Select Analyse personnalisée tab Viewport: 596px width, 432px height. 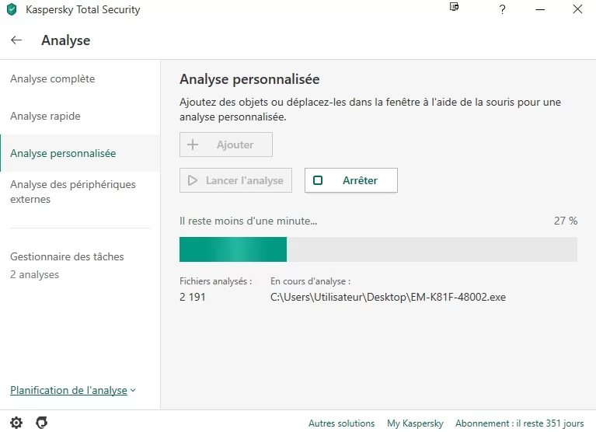(63, 153)
